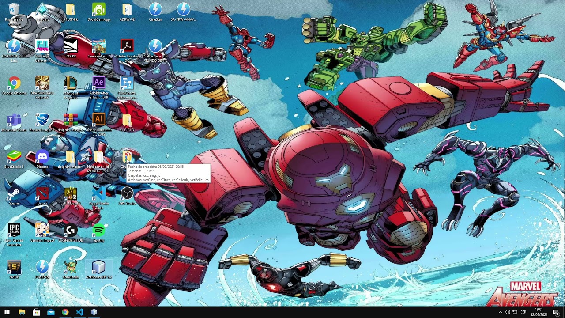Open Visual Studio Code desktop shortcut
The image size is (565, 318).
click(x=98, y=198)
